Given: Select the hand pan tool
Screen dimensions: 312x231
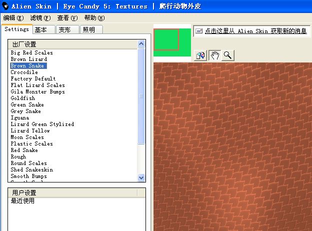Looking at the screenshot, I should (214, 55).
